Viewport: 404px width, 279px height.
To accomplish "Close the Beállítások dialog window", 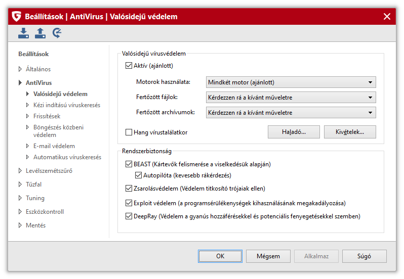I will coord(387,17).
